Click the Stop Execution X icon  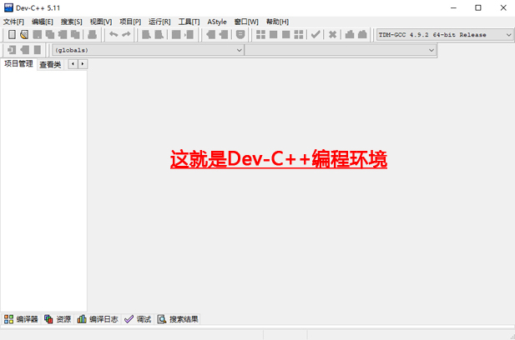point(332,34)
